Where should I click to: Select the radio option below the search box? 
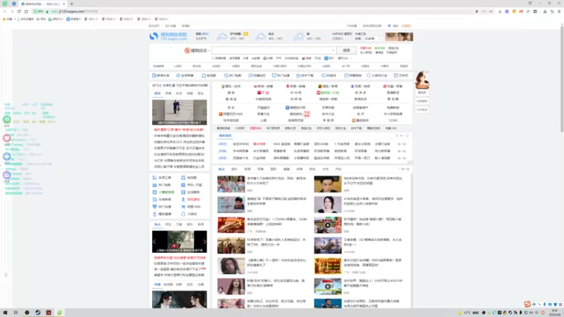213,58
